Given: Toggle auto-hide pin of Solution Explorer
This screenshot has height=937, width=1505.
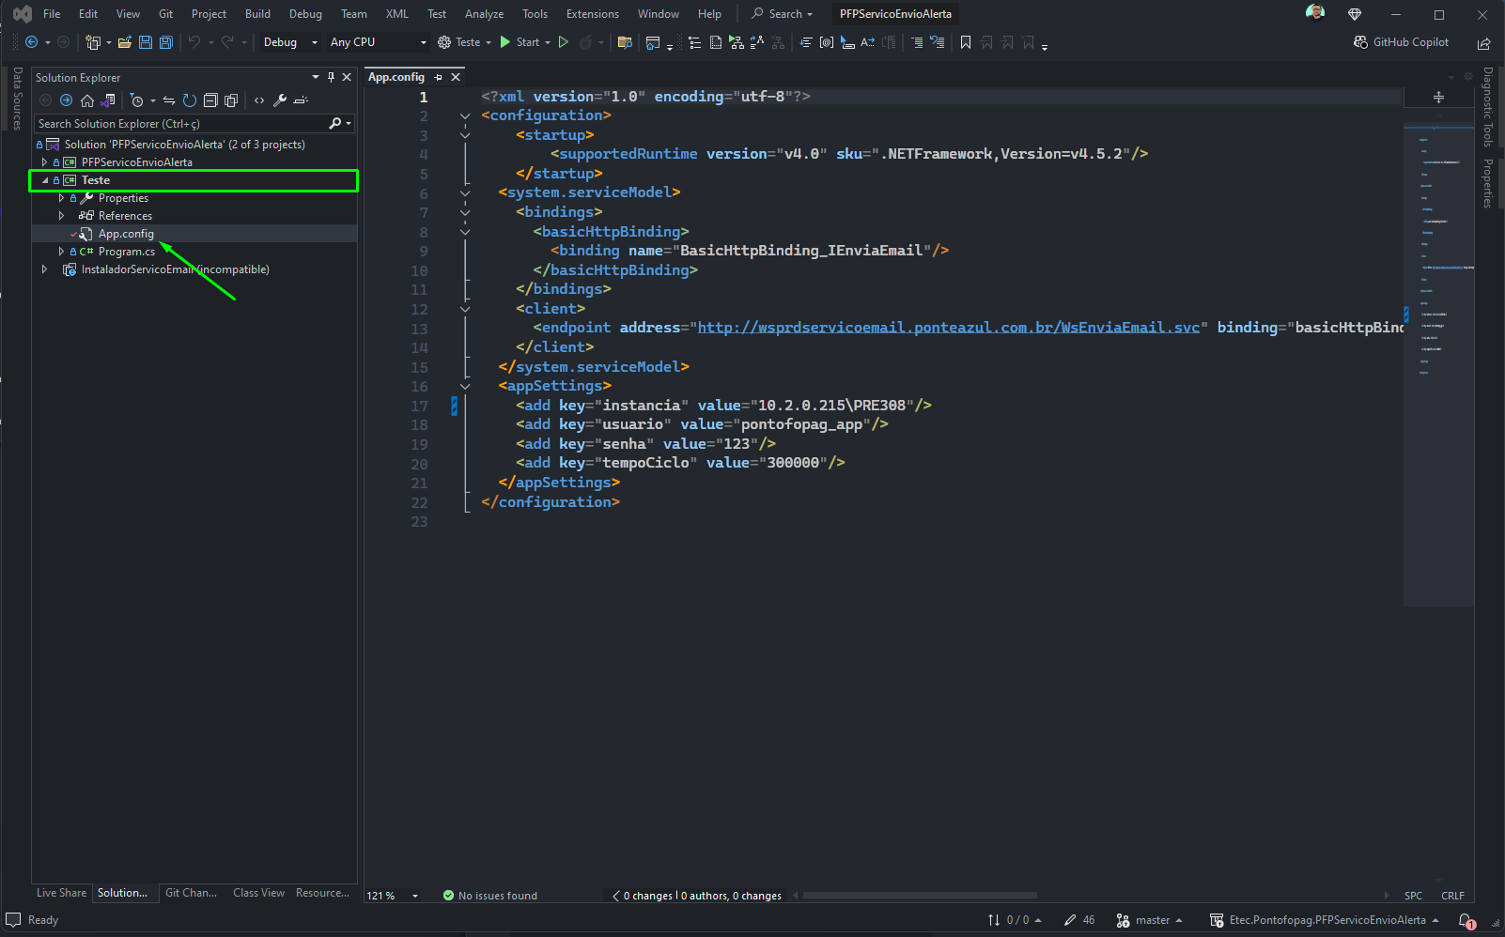Looking at the screenshot, I should coord(331,77).
